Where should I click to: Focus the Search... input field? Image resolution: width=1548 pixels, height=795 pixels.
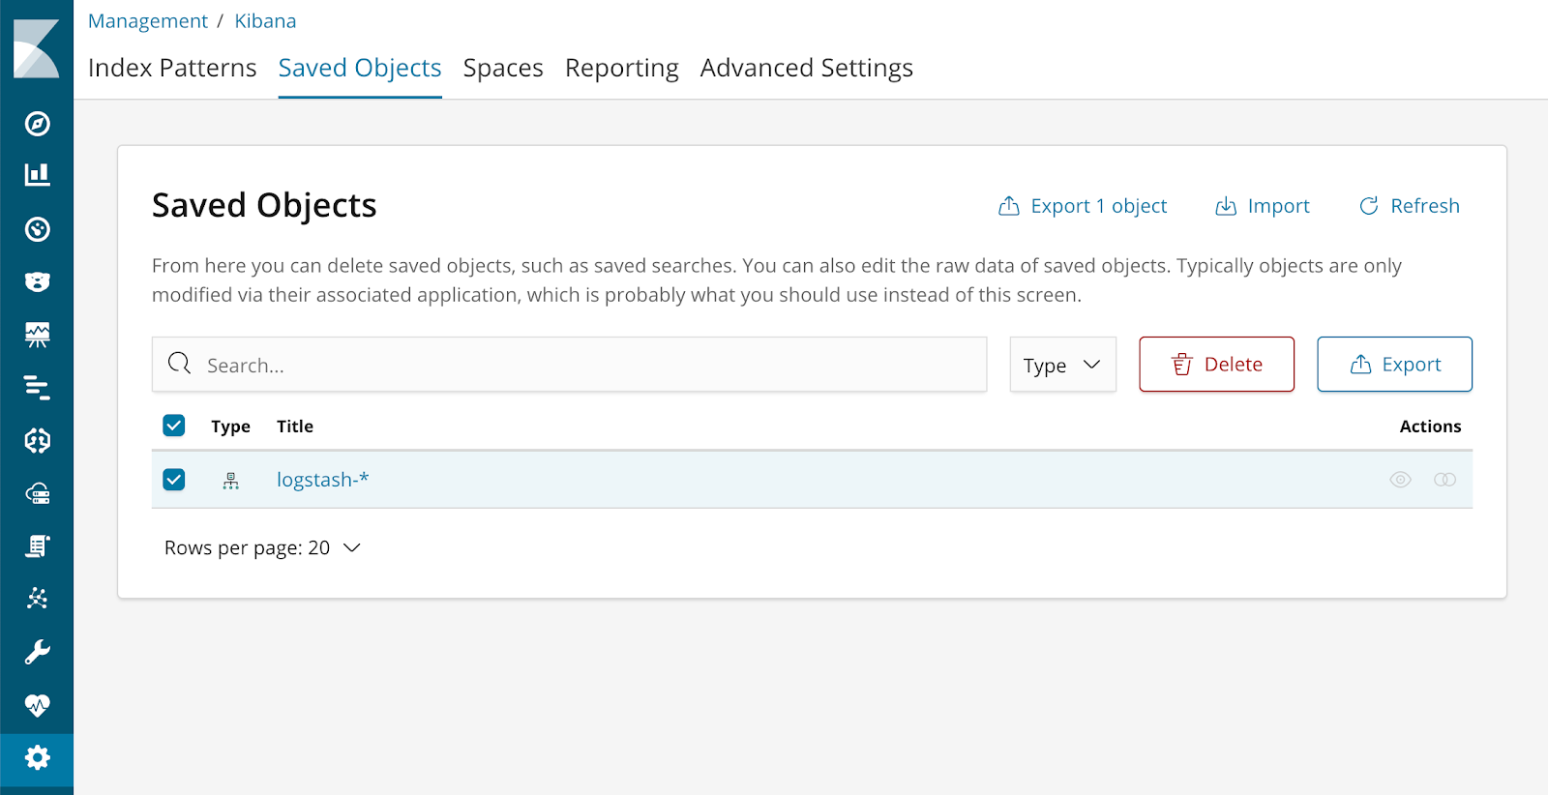coord(569,365)
